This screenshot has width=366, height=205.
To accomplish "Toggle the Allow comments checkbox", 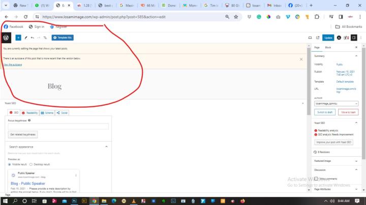I will 316,179.
